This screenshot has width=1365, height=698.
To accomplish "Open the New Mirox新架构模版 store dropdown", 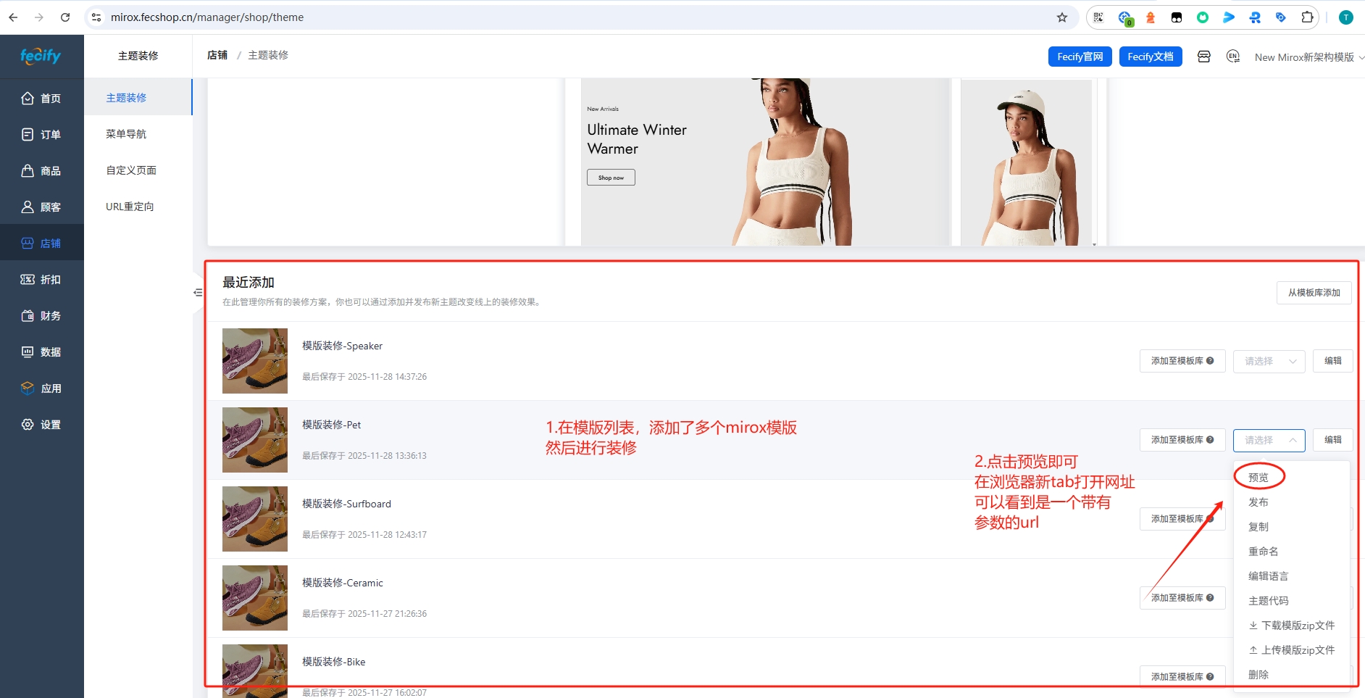I will [x=1308, y=57].
